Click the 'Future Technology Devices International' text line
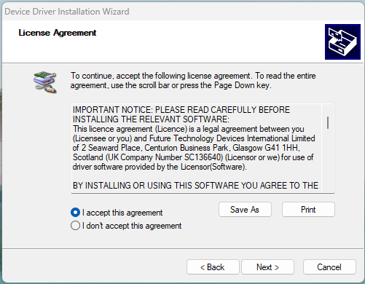The width and height of the screenshot is (365, 284). tap(194, 138)
